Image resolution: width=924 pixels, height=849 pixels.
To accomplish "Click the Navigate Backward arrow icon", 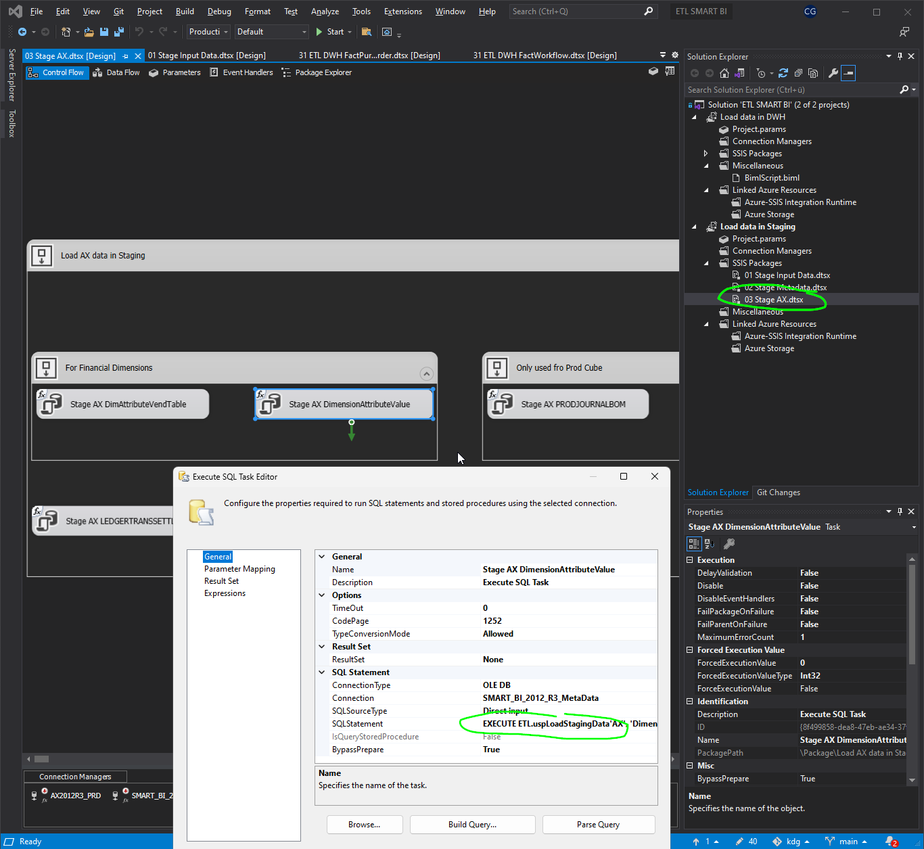I will click(22, 32).
